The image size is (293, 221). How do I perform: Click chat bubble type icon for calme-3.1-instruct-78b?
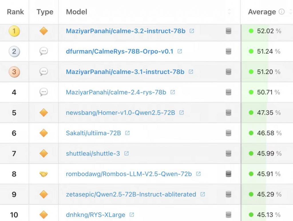click(x=44, y=72)
